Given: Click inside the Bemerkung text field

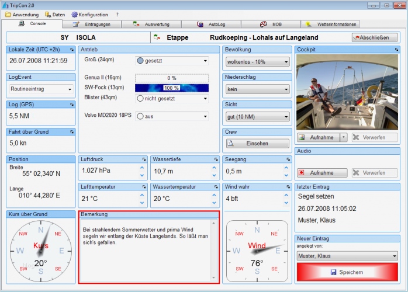Looking at the screenshot, I should pyautogui.click(x=146, y=251).
